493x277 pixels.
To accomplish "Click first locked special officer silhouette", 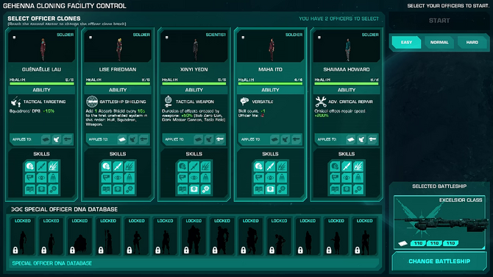I will click(x=23, y=236).
